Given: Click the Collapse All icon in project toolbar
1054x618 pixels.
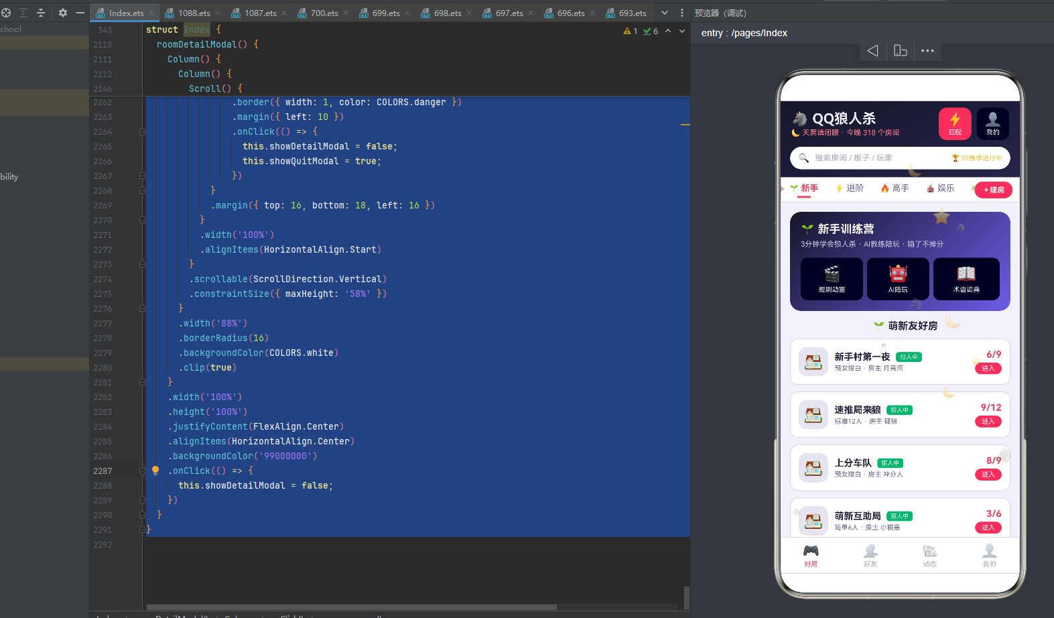Looking at the screenshot, I should tap(41, 13).
